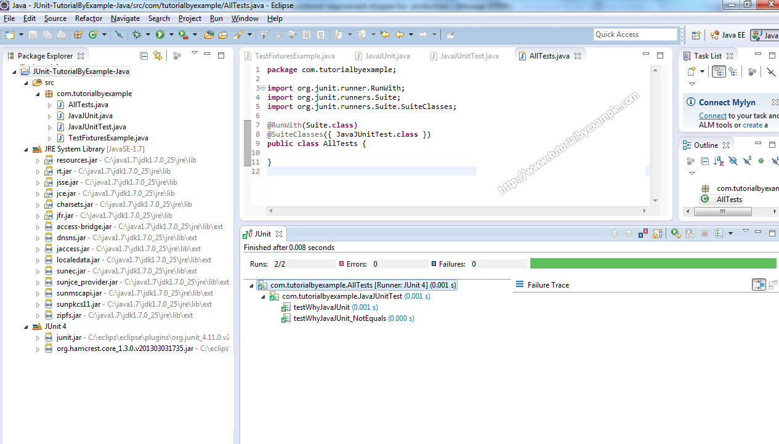Click the create link in Mylyn panel
Image resolution: width=779 pixels, height=444 pixels.
753,125
